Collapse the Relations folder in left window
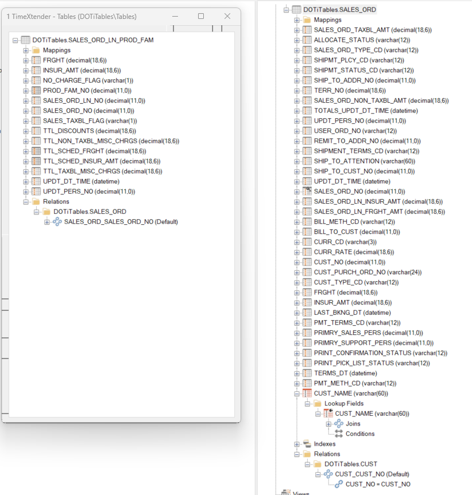The image size is (472, 495). point(26,202)
